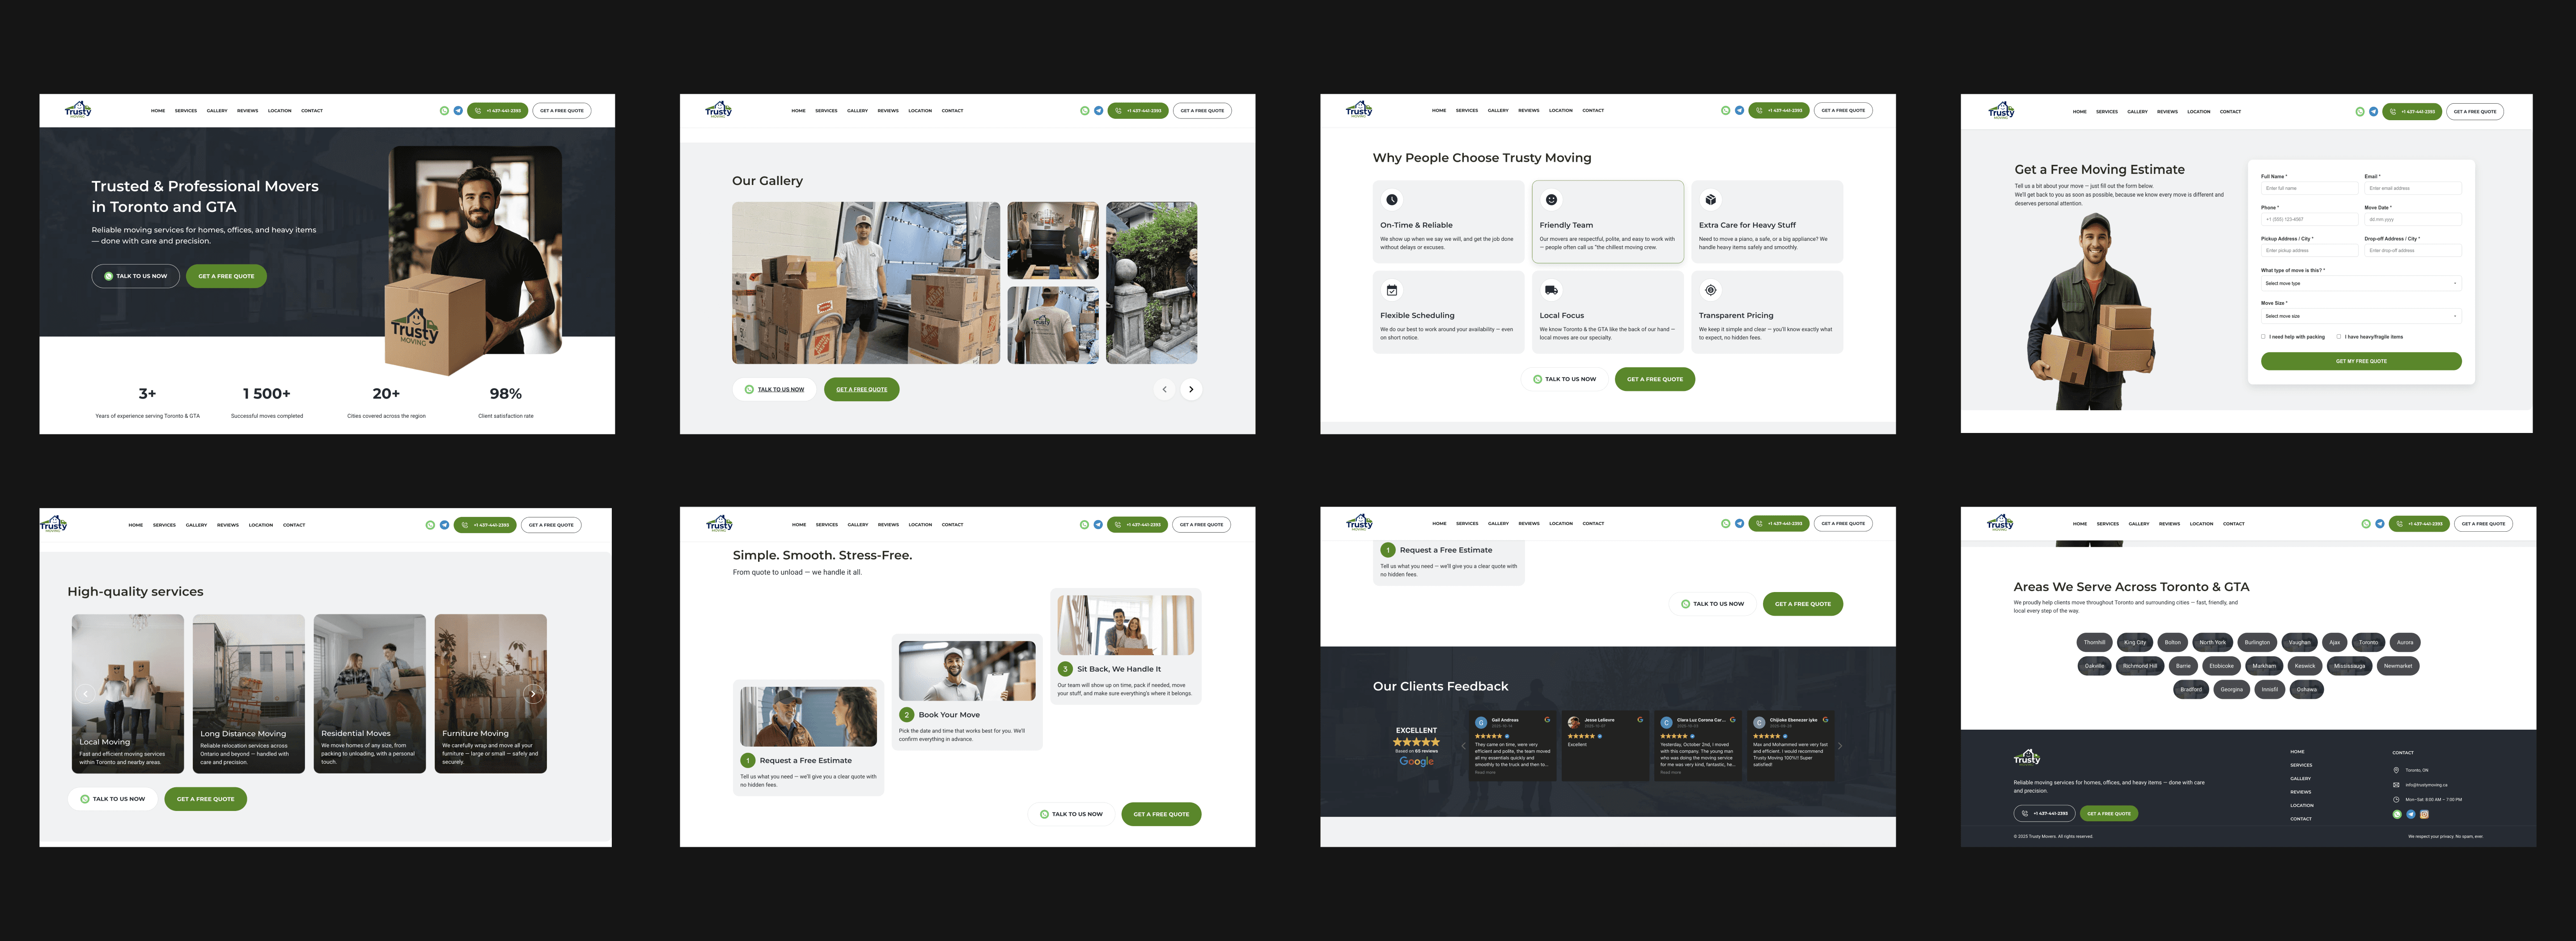Click HOME in the Simple. Smooth. Stress-Free mockup navigation
Viewport: 2576px width, 941px height.
(x=799, y=525)
